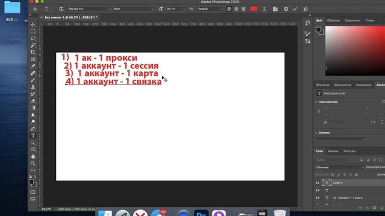The image size is (385, 216).
Task: Open the Коррекция tab
Action: tap(363, 85)
